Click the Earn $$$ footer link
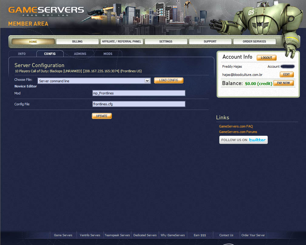Screen dimensions: 306x245 click(x=200, y=235)
